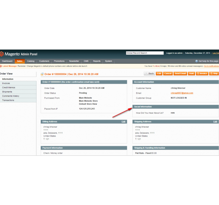
Task: Click the Cancel order button
Action: point(168,74)
